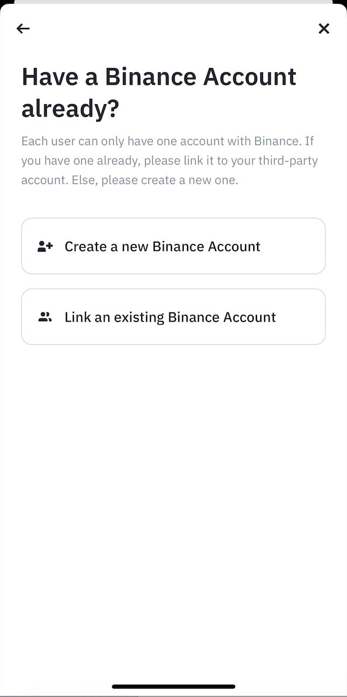Tap the word 'Binance' in the heading
Viewport: 347px width, 697px height.
[x=151, y=77]
